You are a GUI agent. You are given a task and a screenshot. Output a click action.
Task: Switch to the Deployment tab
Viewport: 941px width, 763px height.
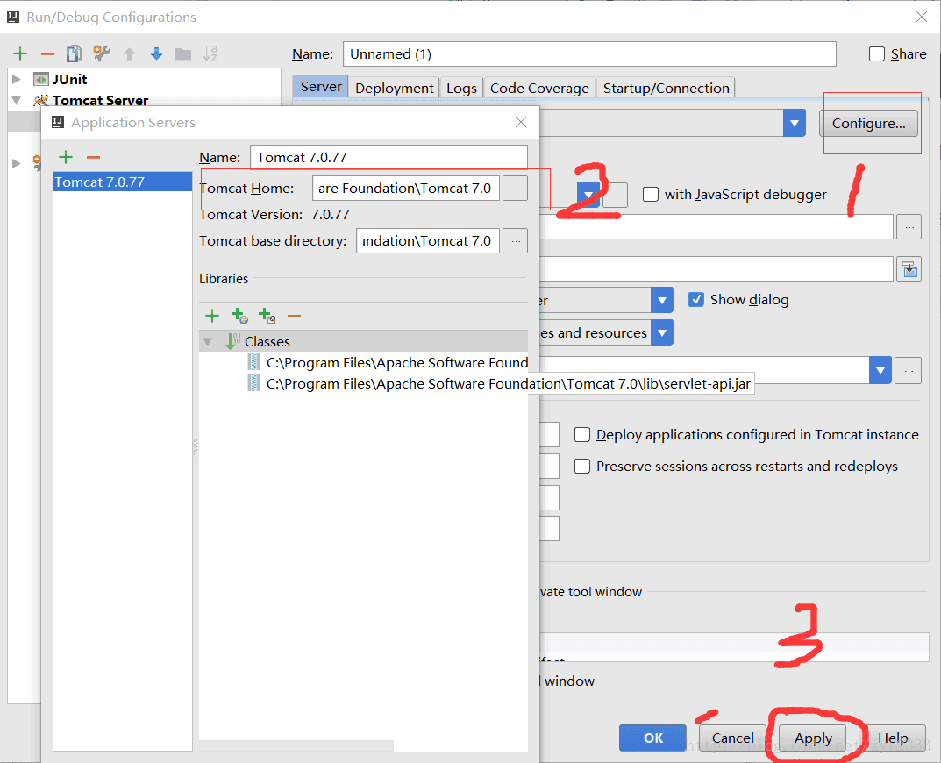395,89
